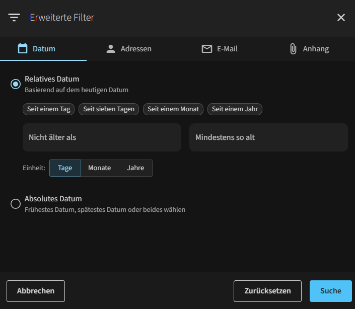Click the envelope icon for E-Mail
This screenshot has height=309, width=355.
click(x=207, y=49)
